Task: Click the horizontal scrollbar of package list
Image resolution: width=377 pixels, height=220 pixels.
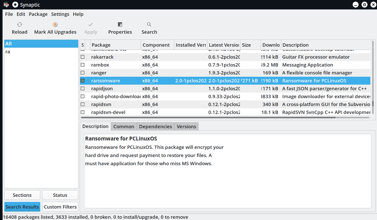Action: tap(208, 118)
